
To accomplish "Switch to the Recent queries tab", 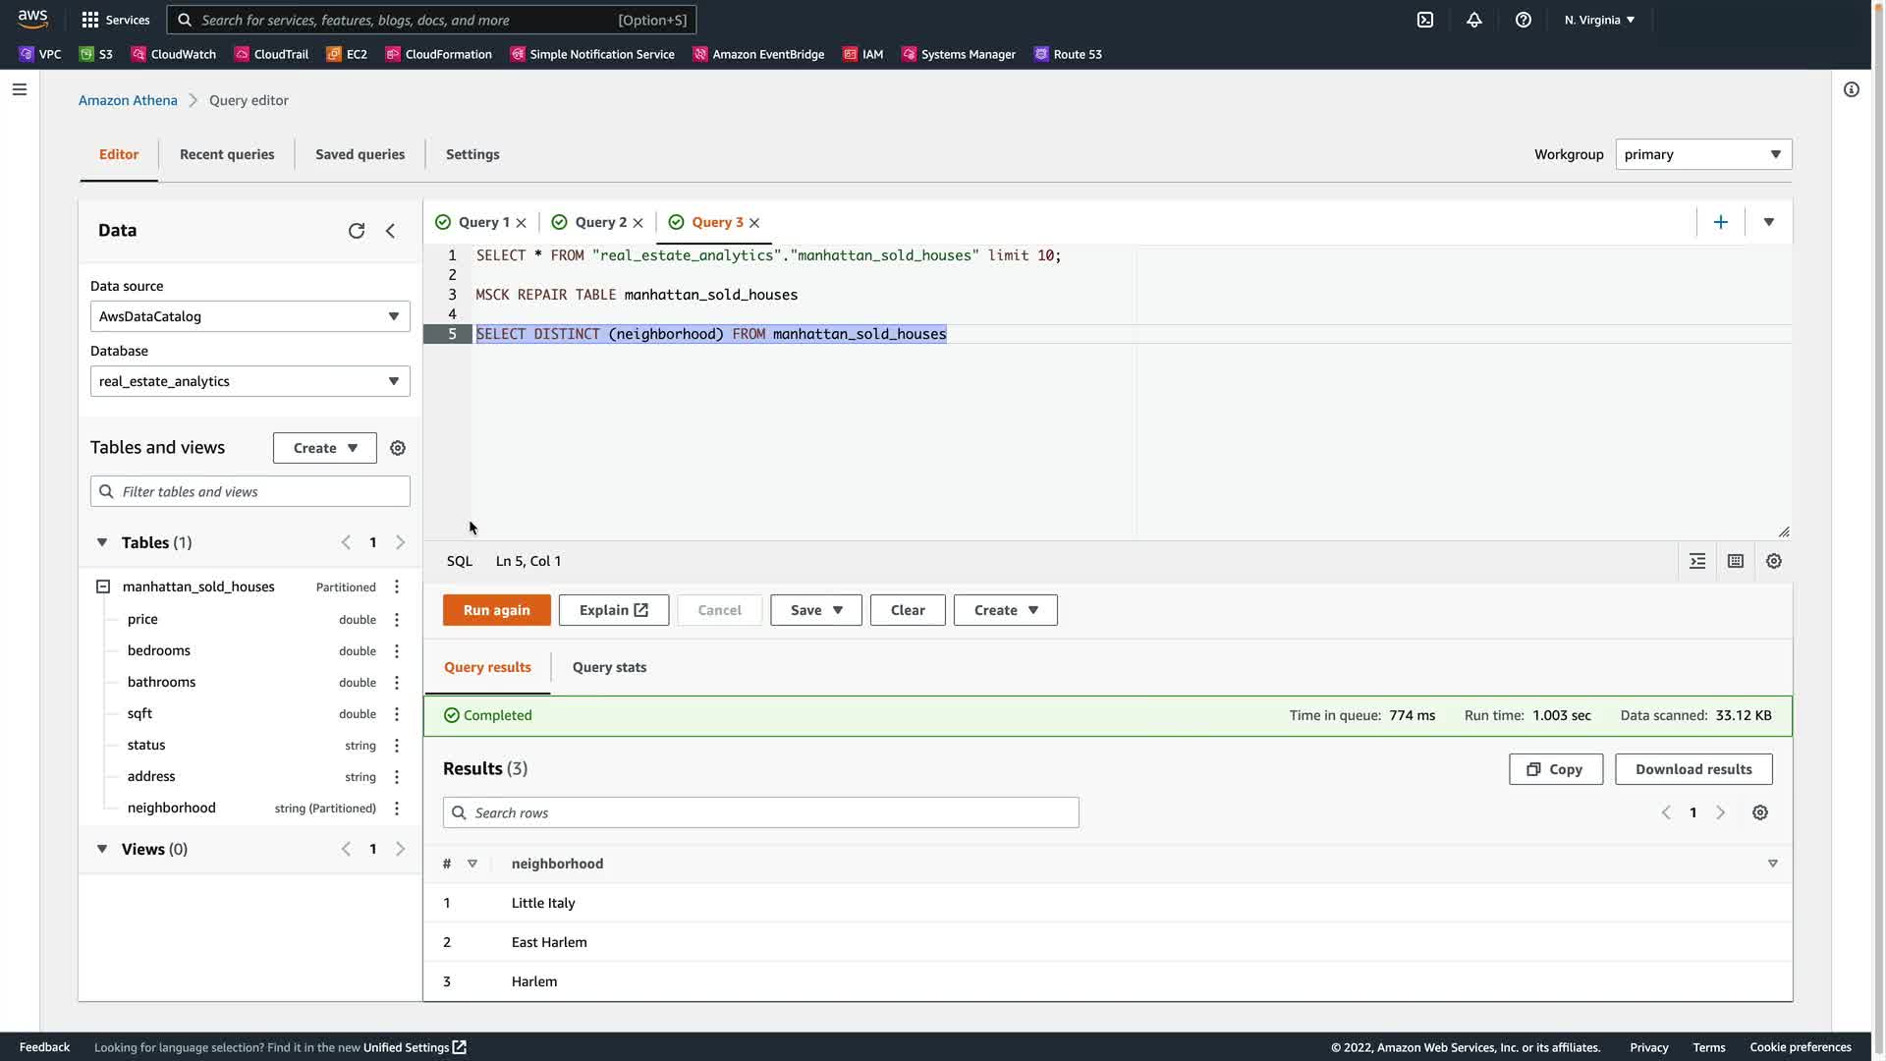I will tap(227, 154).
